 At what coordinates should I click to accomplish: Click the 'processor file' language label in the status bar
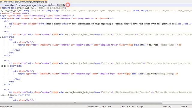(6, 106)
